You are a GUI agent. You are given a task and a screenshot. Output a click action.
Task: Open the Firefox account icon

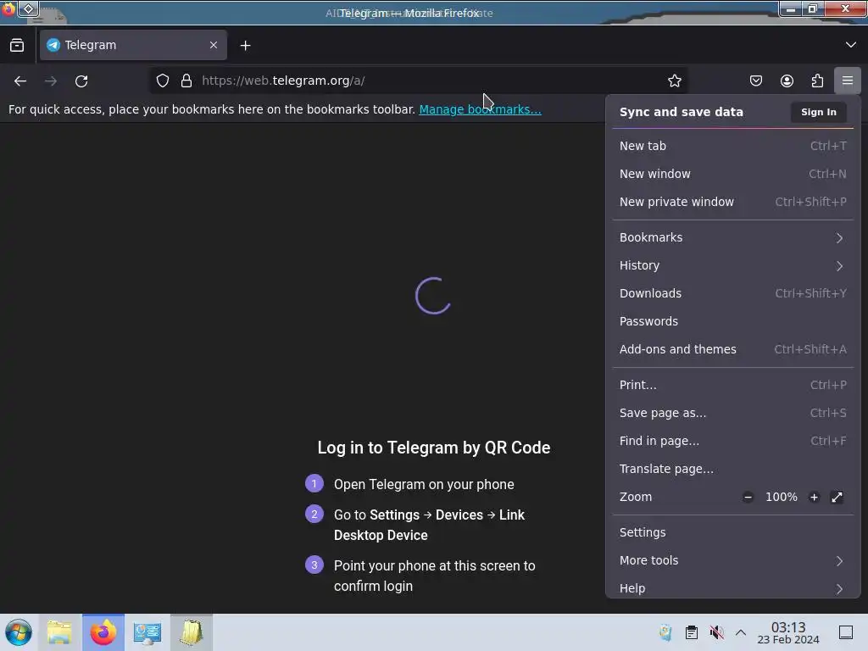tap(787, 81)
